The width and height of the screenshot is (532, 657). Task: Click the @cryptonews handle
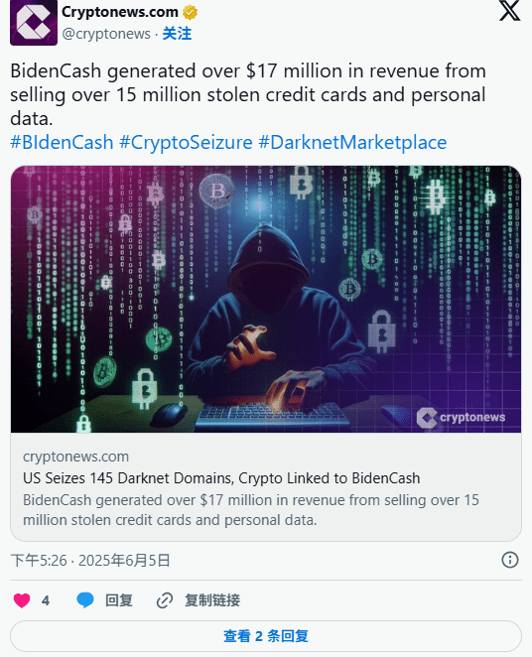tap(106, 34)
